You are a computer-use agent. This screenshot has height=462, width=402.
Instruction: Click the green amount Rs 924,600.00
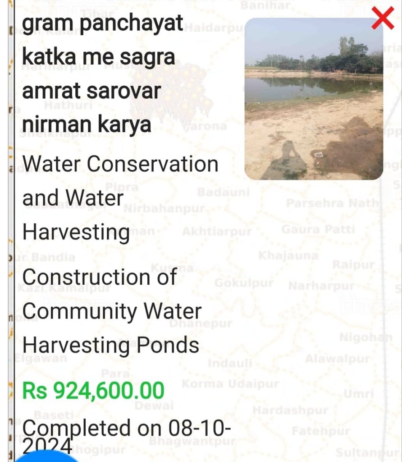pos(93,390)
